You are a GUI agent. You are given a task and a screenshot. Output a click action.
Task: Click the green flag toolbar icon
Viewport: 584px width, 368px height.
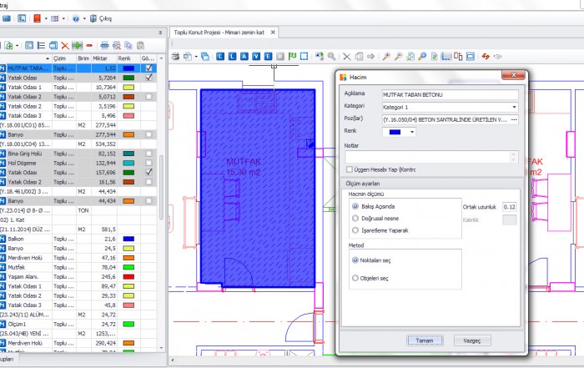pos(291,57)
